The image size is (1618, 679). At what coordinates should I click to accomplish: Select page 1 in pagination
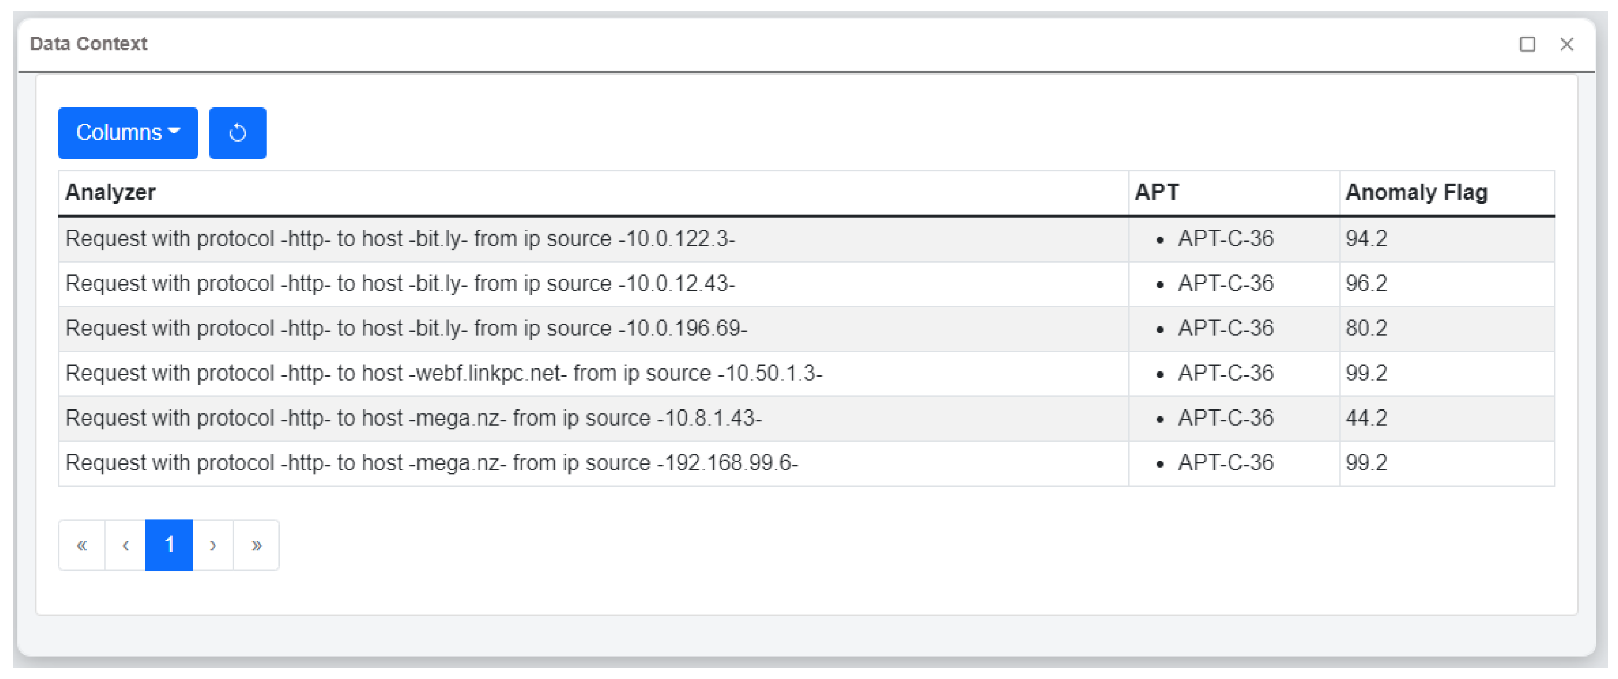(169, 544)
